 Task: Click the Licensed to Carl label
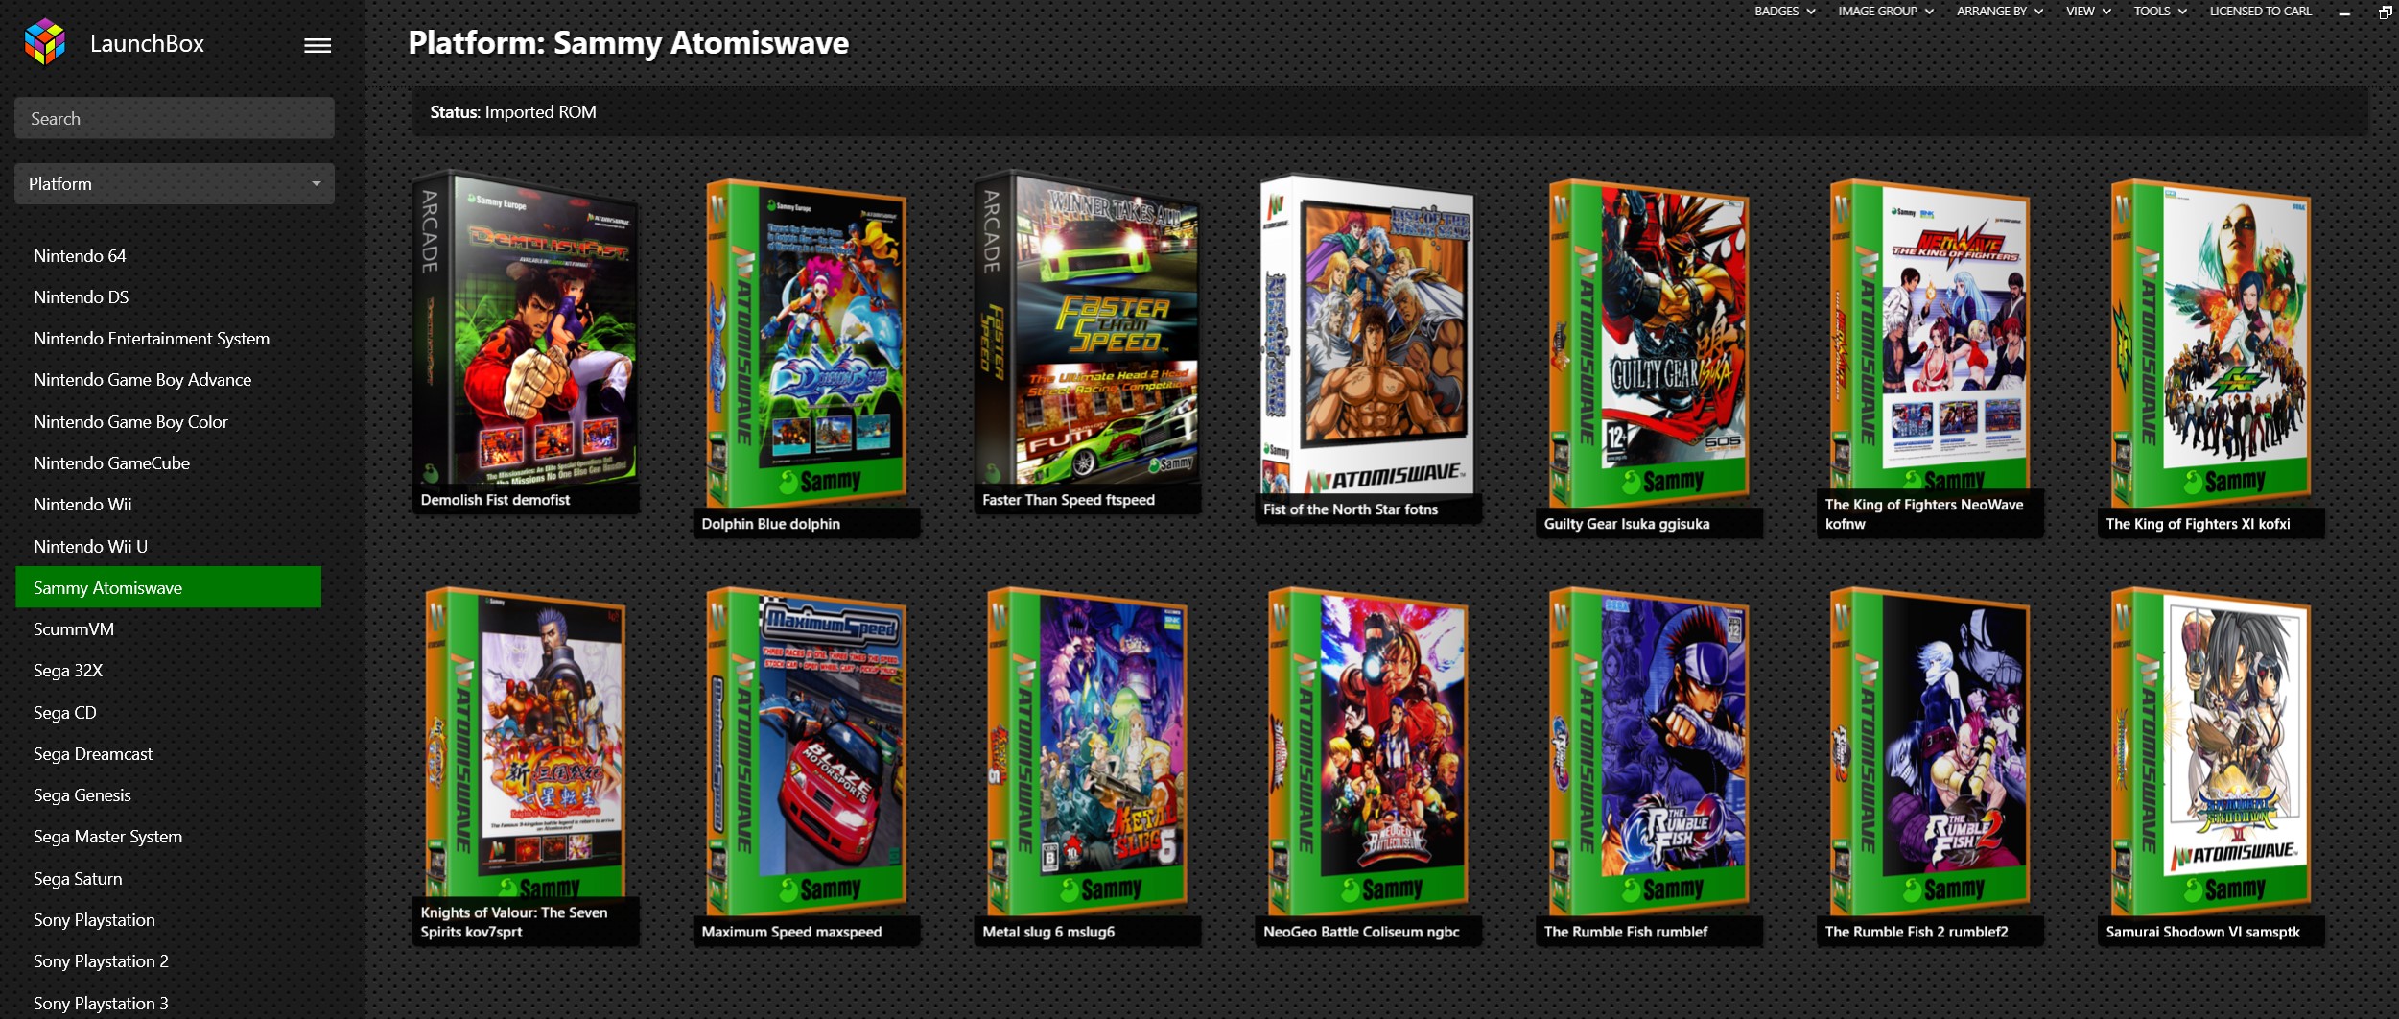(x=2260, y=12)
